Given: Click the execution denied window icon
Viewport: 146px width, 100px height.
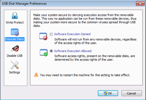Looking at the screenshot, I should [x=43, y=36].
